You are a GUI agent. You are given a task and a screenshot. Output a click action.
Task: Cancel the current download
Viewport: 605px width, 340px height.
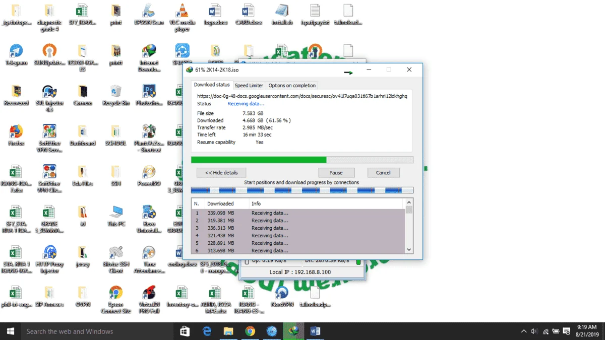[x=383, y=172]
